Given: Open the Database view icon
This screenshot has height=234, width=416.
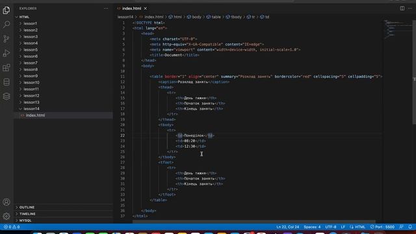Looking at the screenshot, I should 6,82.
